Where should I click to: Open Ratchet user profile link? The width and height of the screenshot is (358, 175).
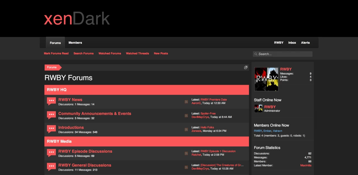(196, 155)
